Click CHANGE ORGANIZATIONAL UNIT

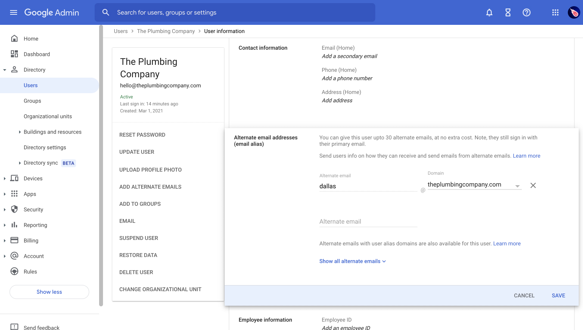coord(160,289)
